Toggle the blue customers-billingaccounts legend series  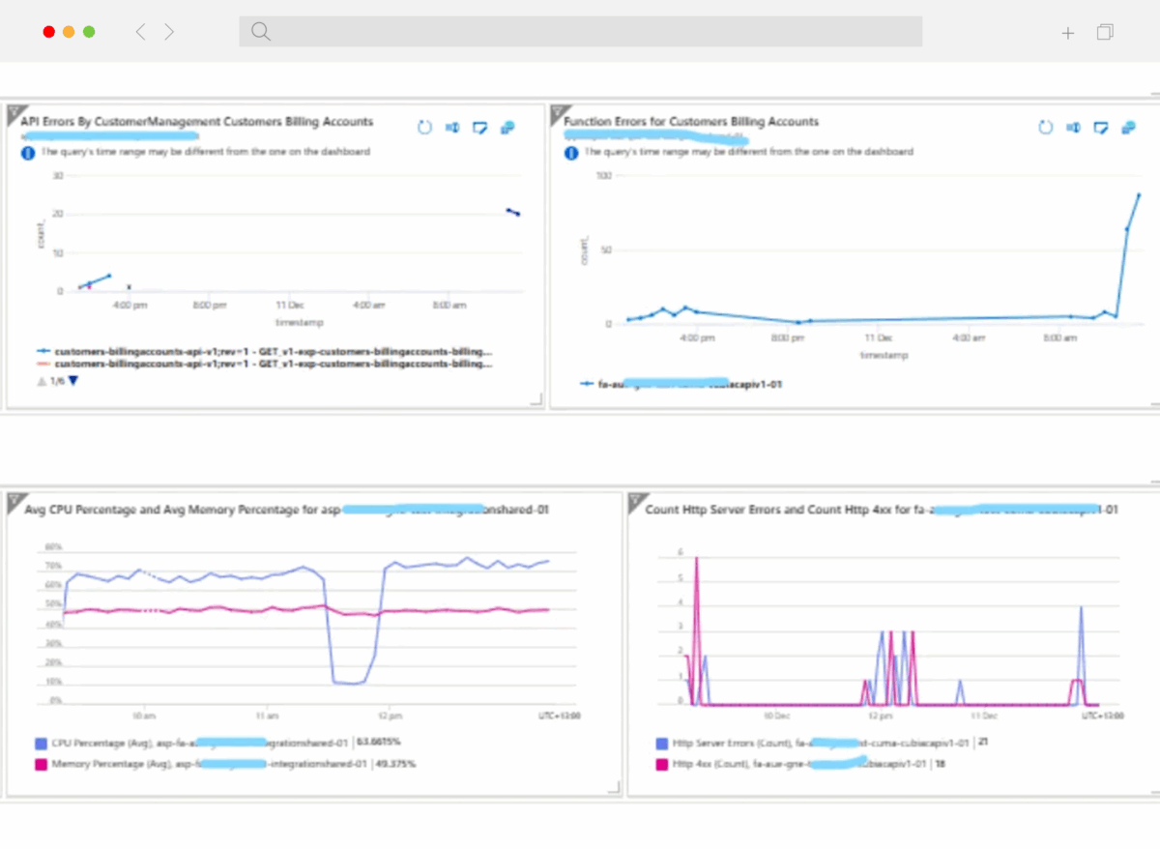pos(271,351)
